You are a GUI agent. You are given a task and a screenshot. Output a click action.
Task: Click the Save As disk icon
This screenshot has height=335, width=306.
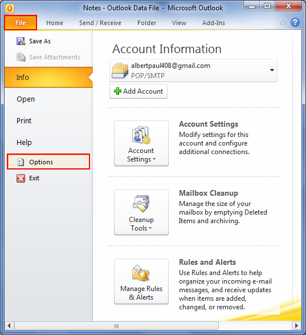21,41
